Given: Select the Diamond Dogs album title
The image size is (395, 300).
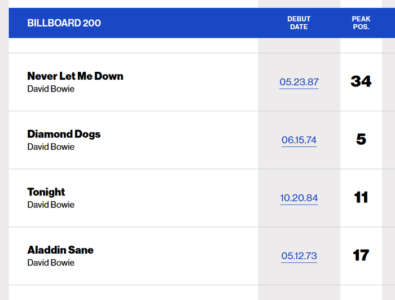Looking at the screenshot, I should (64, 134).
